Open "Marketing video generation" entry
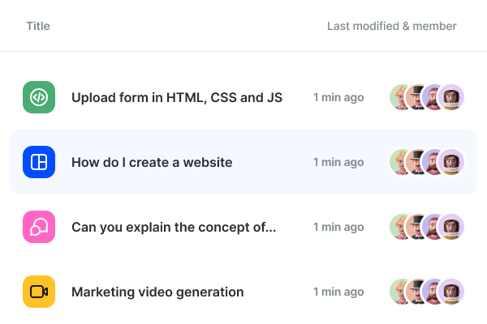This screenshot has height=324, width=487. coord(157,292)
